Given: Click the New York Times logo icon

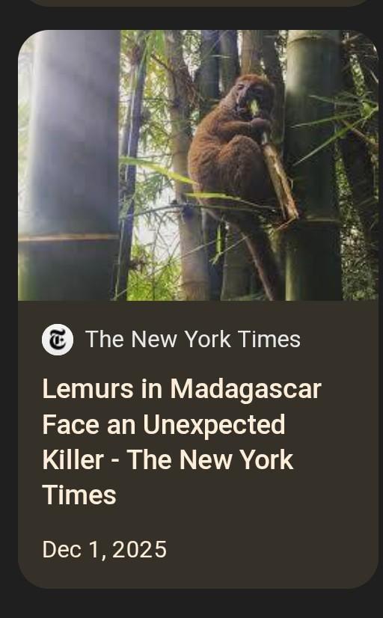Looking at the screenshot, I should click(x=58, y=340).
